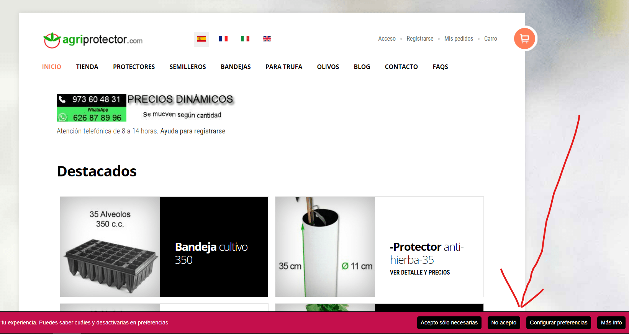Screen dimensions: 629x334
Task: Switch to English via UK flag
Action: [x=267, y=39]
